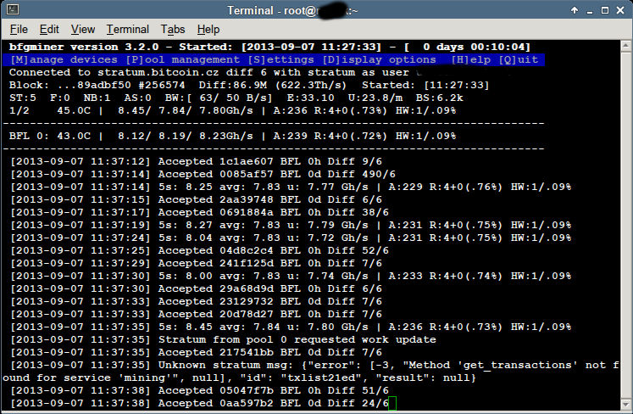Click accepted share hash 241f125d
Image resolution: width=633 pixels, height=414 pixels.
[x=247, y=264]
